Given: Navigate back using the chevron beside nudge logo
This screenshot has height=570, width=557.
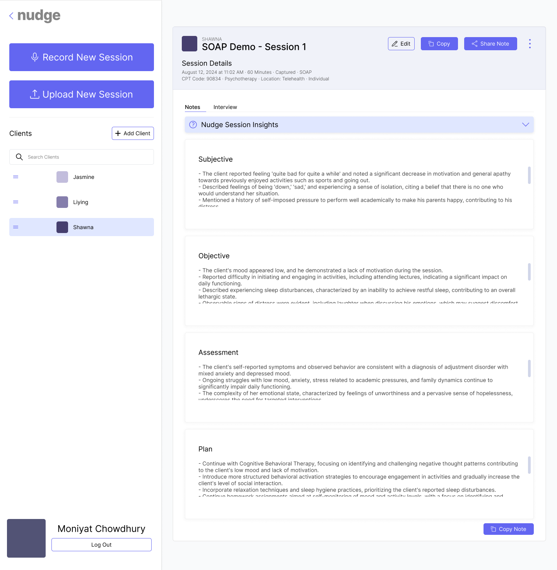Looking at the screenshot, I should coord(11,16).
